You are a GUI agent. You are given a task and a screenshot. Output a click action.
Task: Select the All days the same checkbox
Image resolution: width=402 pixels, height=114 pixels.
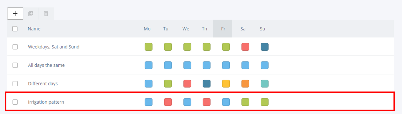pyautogui.click(x=15, y=65)
